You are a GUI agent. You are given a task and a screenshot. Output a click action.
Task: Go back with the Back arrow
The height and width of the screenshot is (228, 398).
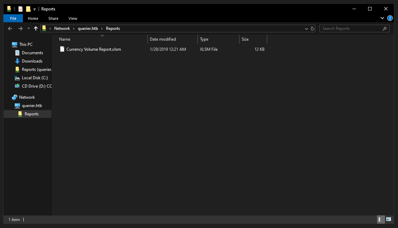coord(10,28)
